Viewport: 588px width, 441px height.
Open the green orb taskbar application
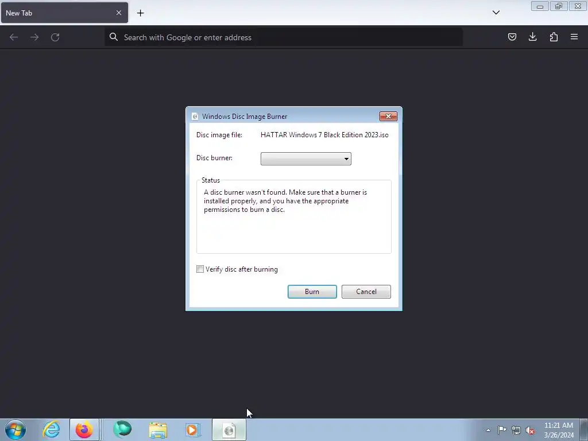(122, 430)
